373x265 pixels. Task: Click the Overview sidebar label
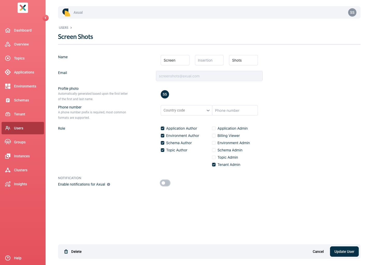21,44
